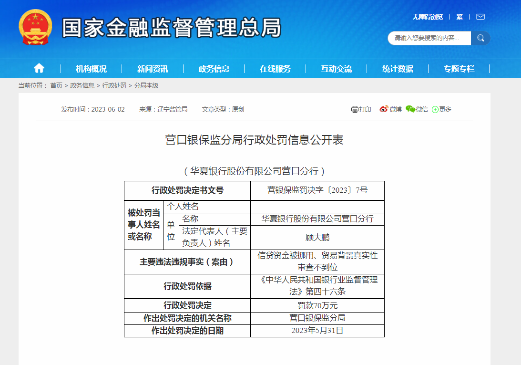Go to 统计数据 section
Viewport: 521px width, 365px height.
click(398, 69)
